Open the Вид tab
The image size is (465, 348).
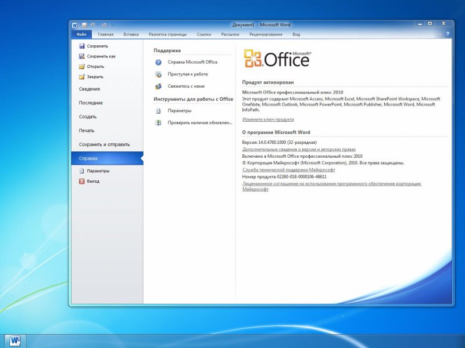296,34
